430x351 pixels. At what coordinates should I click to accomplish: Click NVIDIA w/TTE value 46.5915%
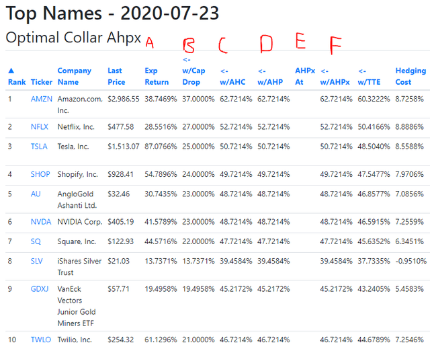(x=374, y=222)
